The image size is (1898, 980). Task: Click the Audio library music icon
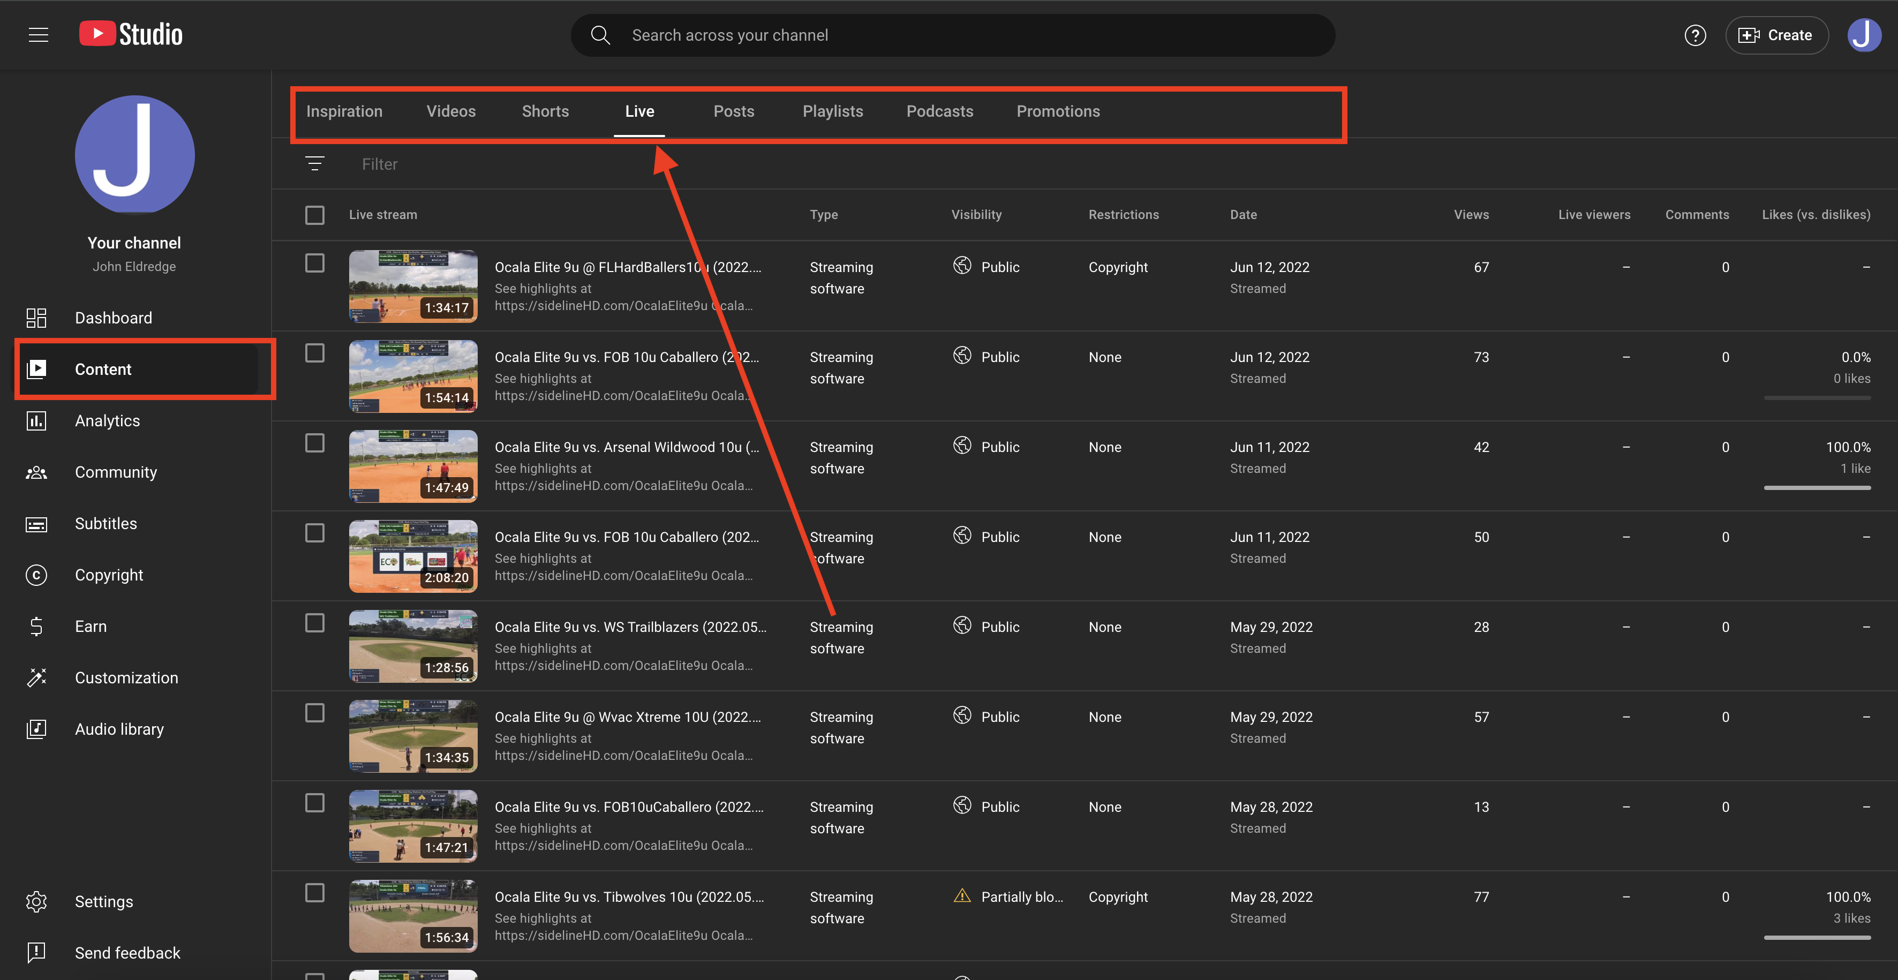pyautogui.click(x=36, y=729)
